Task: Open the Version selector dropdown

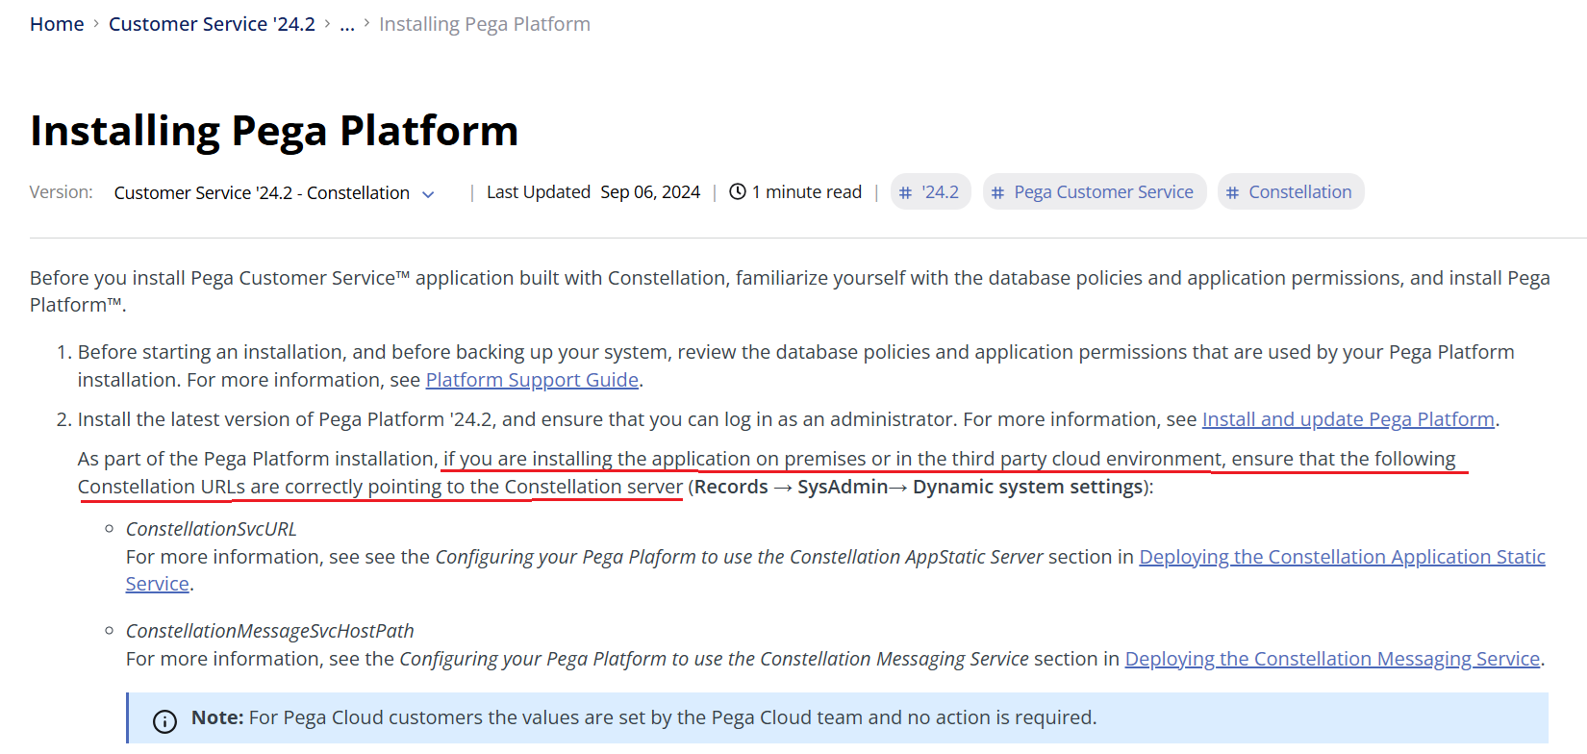Action: click(x=262, y=193)
